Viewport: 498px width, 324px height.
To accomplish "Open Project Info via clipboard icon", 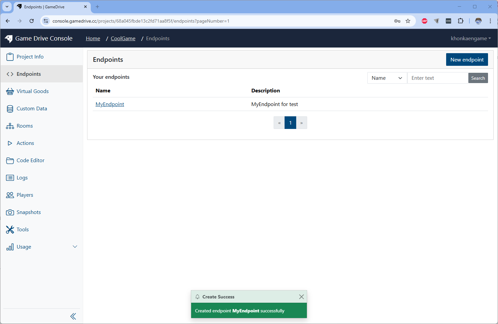I will [x=10, y=56].
